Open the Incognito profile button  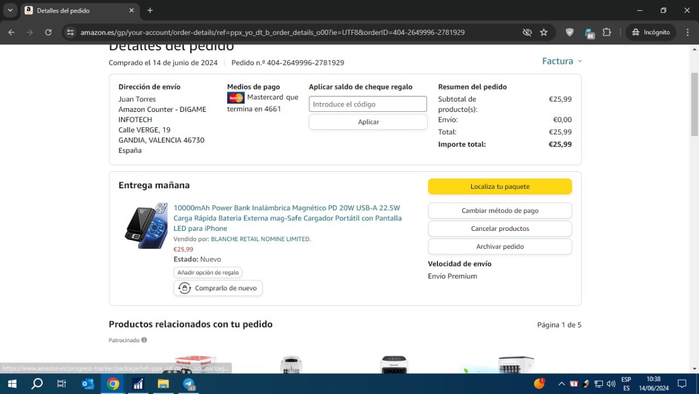pyautogui.click(x=650, y=32)
